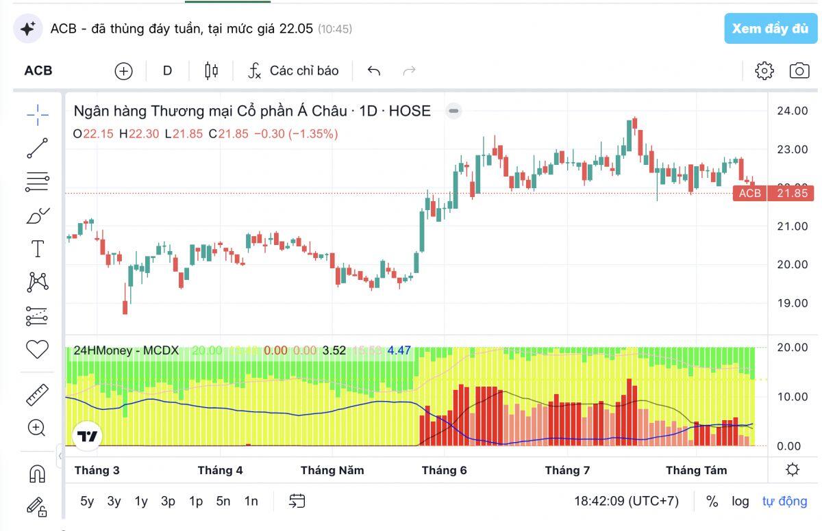Image resolution: width=822 pixels, height=531 pixels.
Task: Collapse the chart legend toggle
Action: 453,111
